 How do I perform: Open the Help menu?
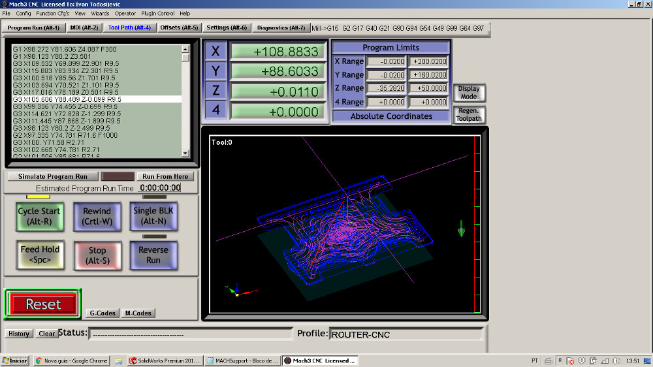point(185,13)
